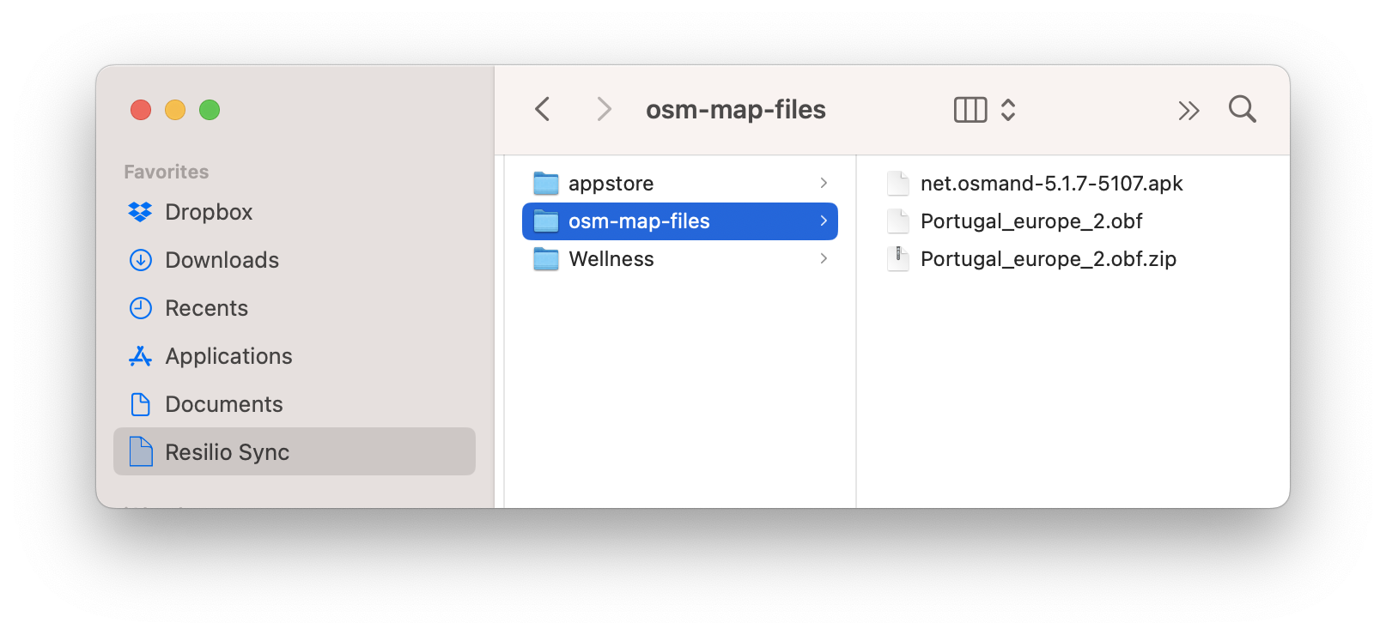The width and height of the screenshot is (1386, 635).
Task: Open Dropbox in the sidebar
Action: 209,212
